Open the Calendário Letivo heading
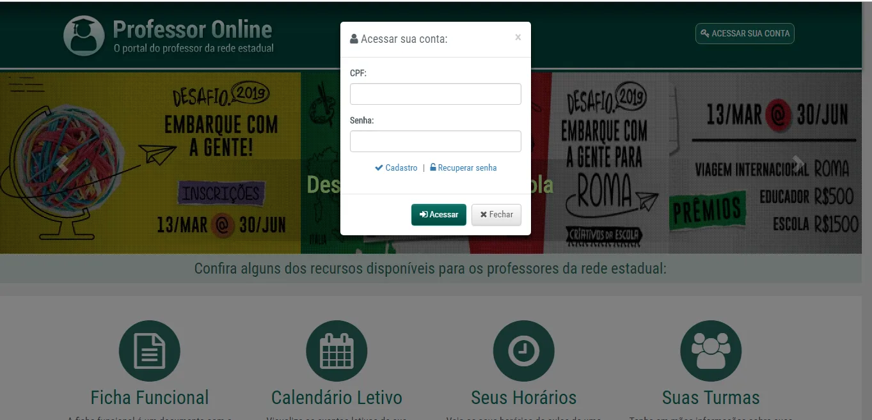The width and height of the screenshot is (872, 420). pyautogui.click(x=337, y=398)
